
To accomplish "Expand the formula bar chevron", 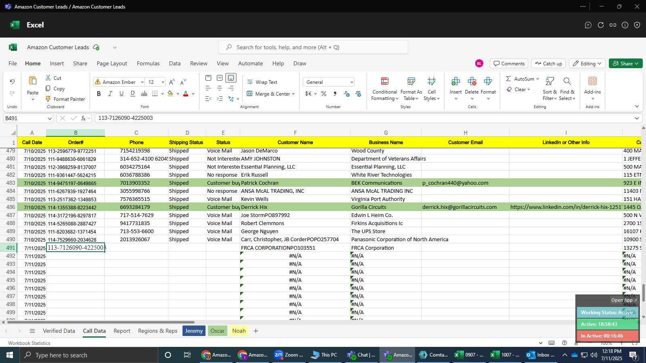I will tap(637, 118).
